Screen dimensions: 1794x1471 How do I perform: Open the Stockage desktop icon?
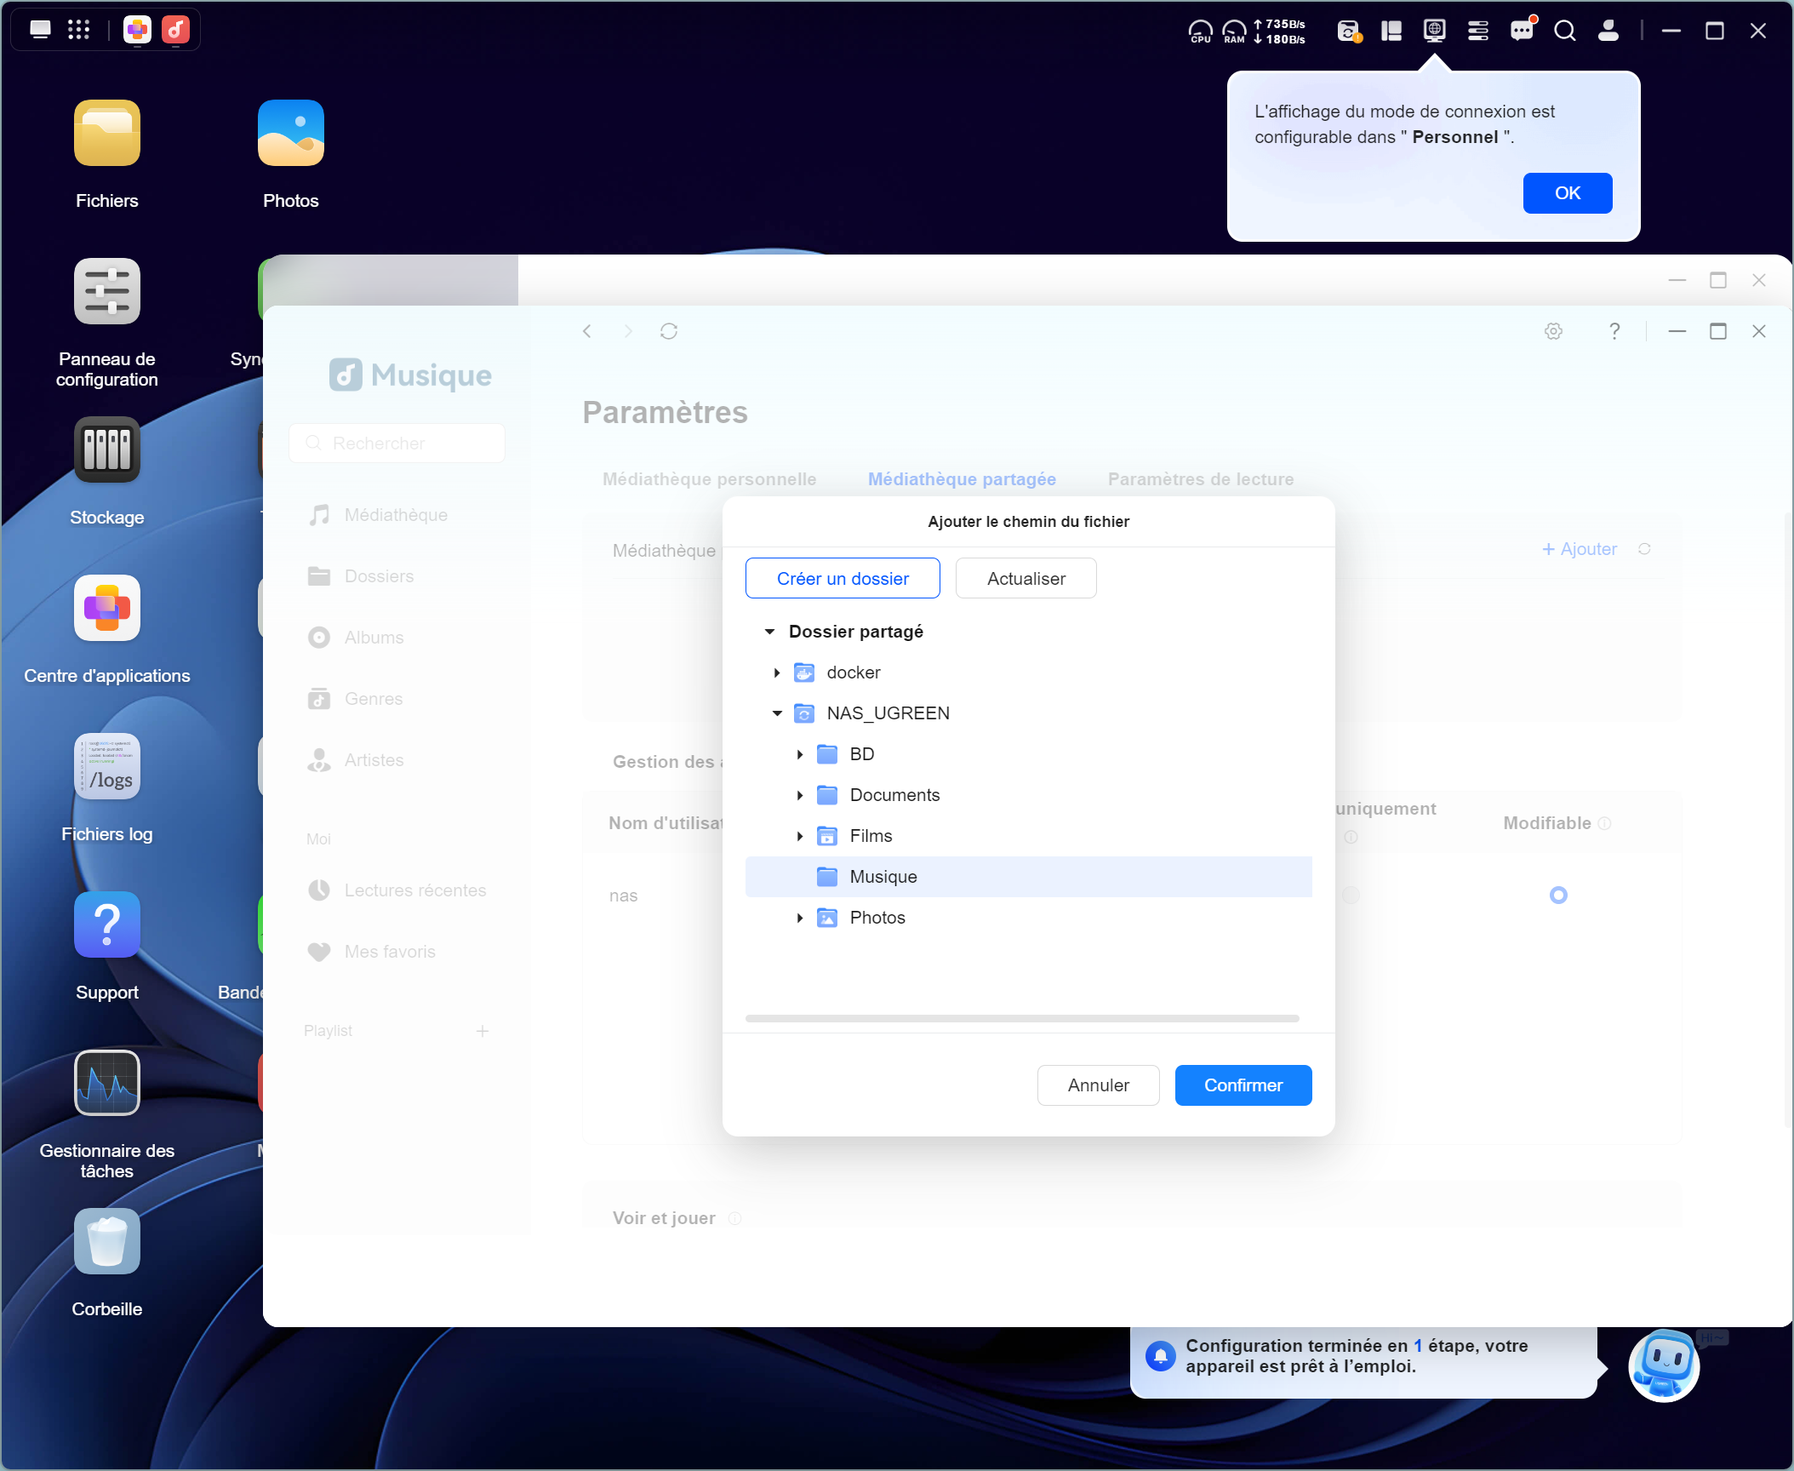coord(107,449)
